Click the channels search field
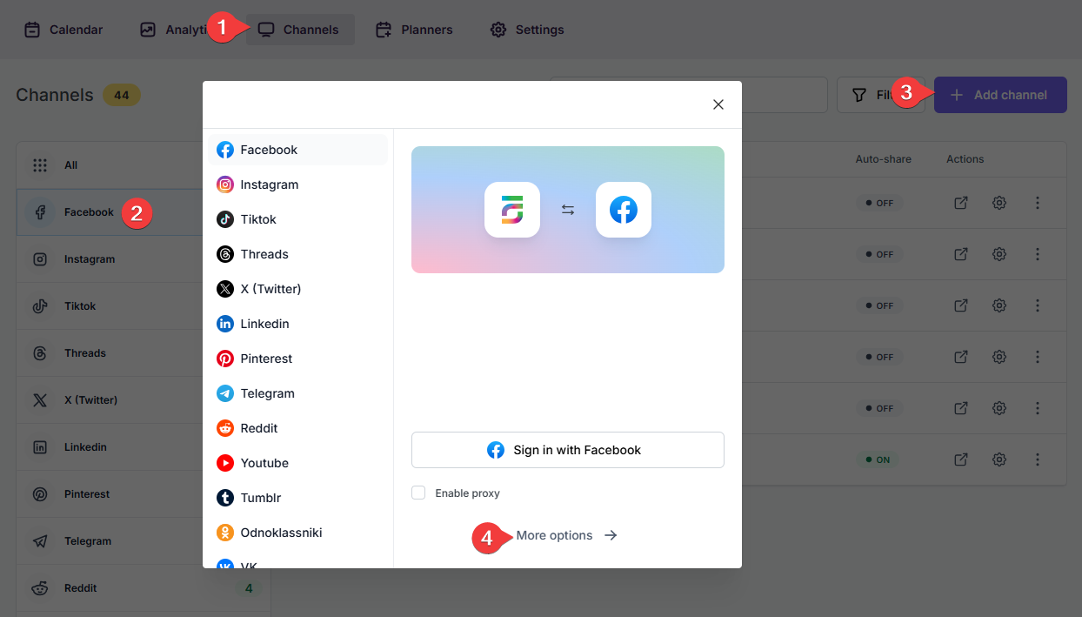The width and height of the screenshot is (1082, 617). 784,95
